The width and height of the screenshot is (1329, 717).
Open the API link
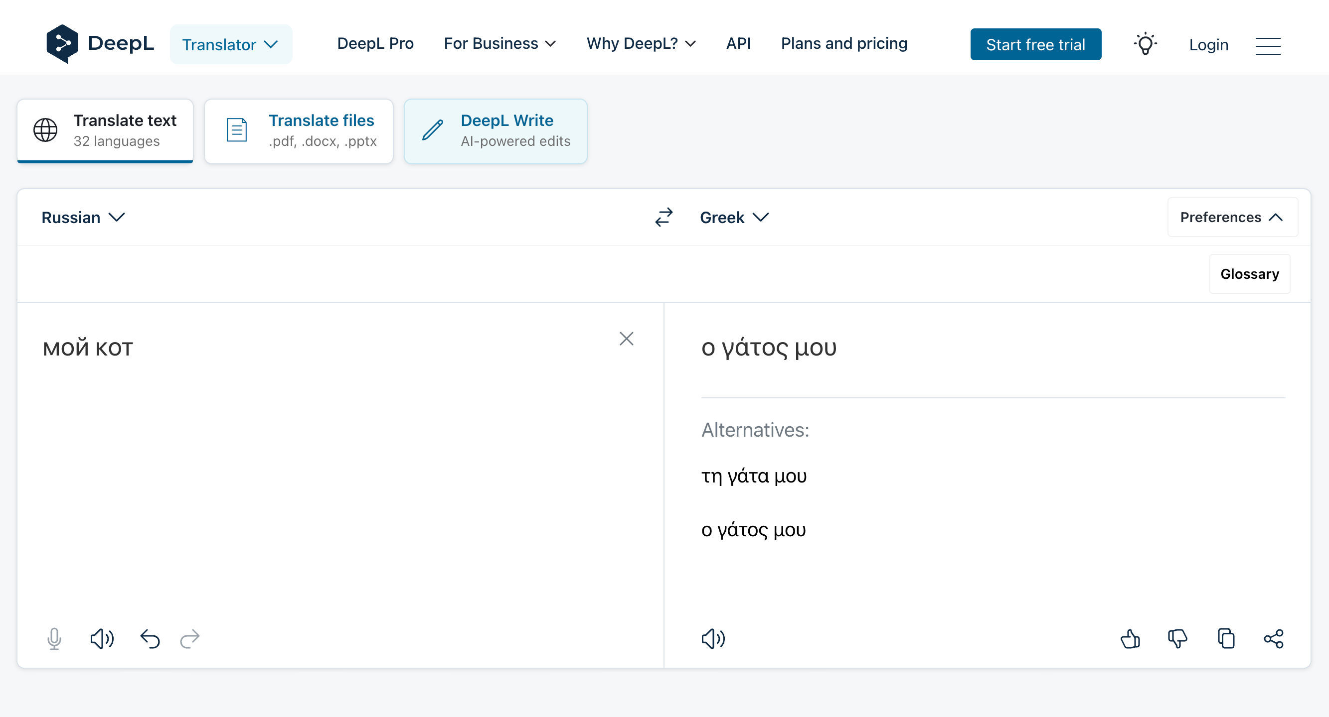(738, 44)
